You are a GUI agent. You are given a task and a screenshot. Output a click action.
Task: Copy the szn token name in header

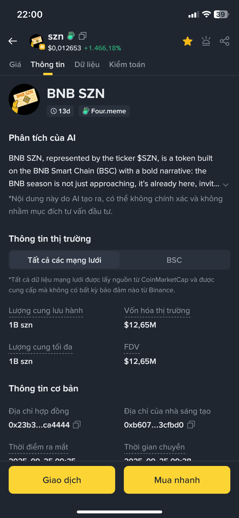(83, 36)
